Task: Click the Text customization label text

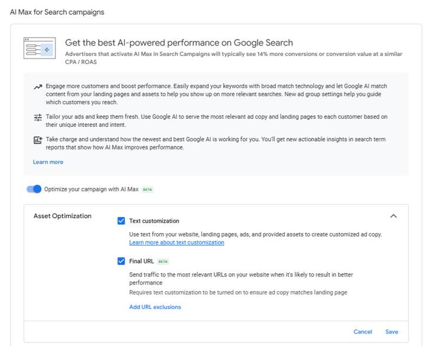Action: [154, 221]
